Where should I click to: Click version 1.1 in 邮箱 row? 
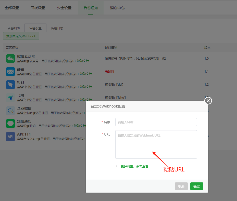pyautogui.click(x=206, y=72)
